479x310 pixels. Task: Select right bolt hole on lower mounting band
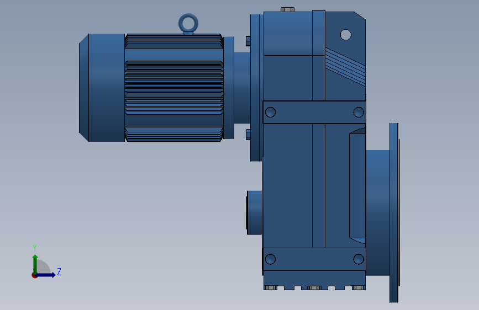(359, 259)
